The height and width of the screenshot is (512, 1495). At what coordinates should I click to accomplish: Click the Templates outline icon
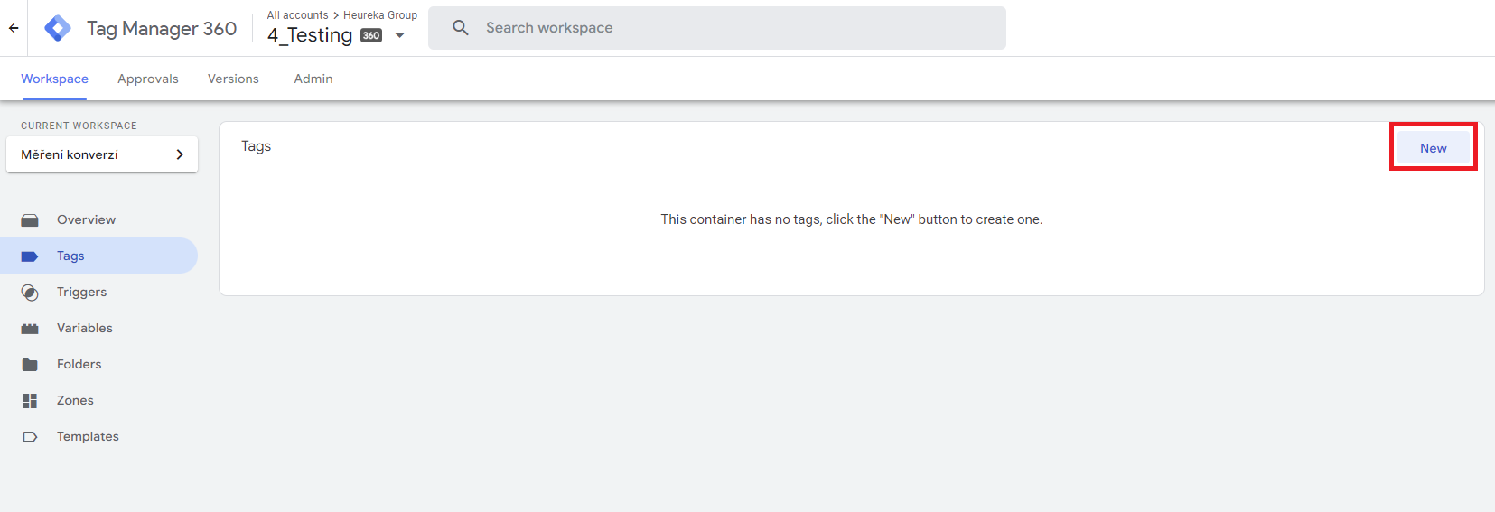(x=30, y=437)
